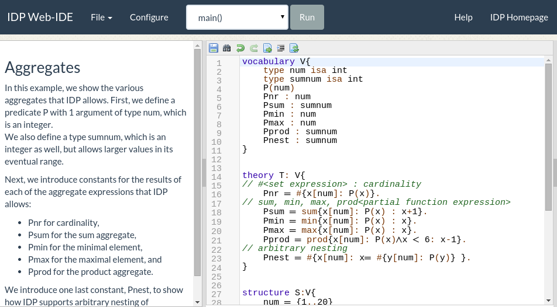Click the IDP Web-IDE brand title
Image resolution: width=557 pixels, height=307 pixels.
pos(40,17)
